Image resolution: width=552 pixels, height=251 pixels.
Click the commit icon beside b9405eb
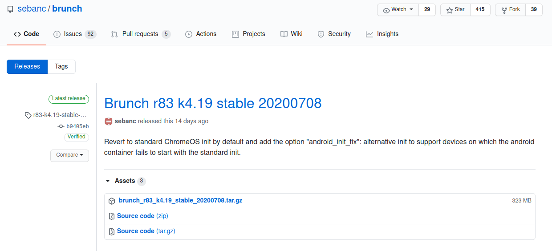point(61,126)
